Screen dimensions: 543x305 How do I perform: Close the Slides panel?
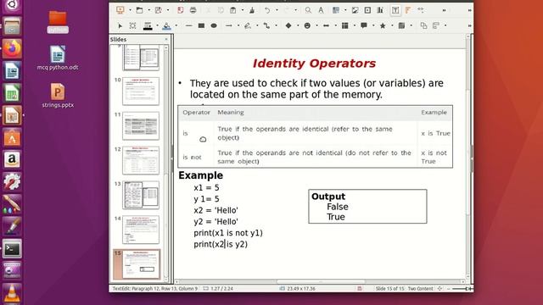click(166, 40)
